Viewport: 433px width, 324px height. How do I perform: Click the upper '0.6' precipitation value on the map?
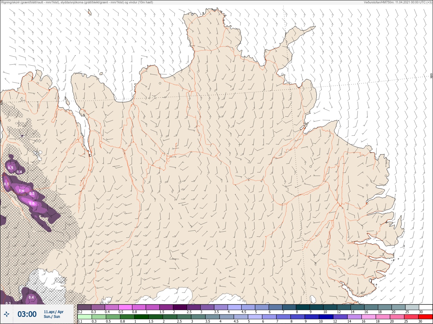22,191
